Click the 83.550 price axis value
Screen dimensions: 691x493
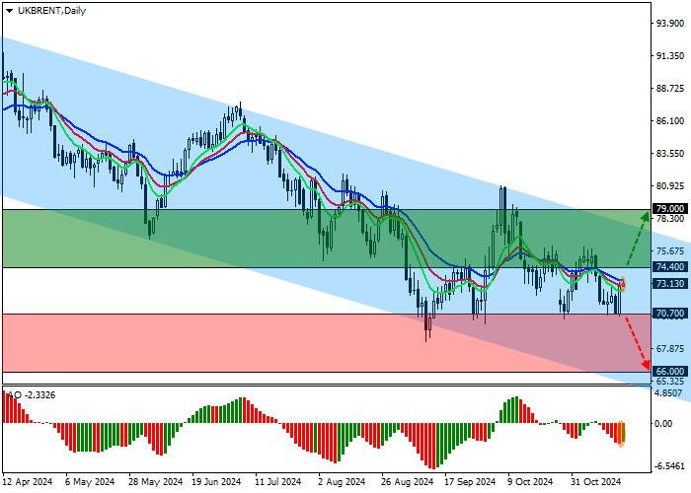[670, 154]
